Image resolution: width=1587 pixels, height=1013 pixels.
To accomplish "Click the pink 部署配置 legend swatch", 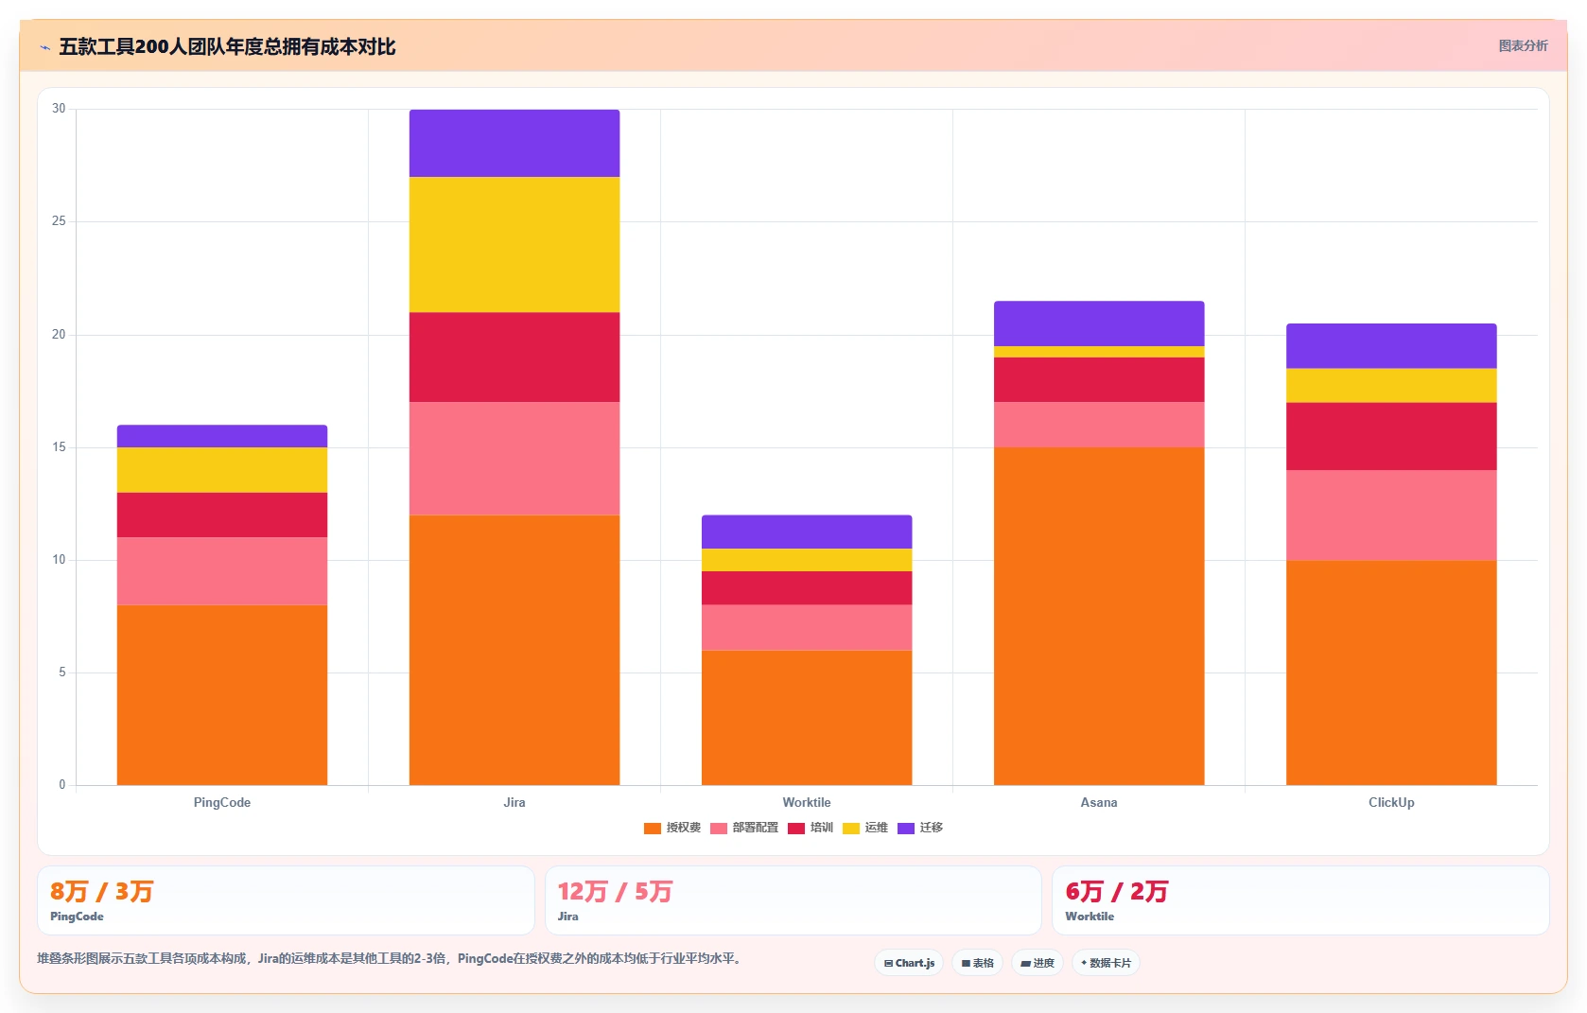I will 719,829.
